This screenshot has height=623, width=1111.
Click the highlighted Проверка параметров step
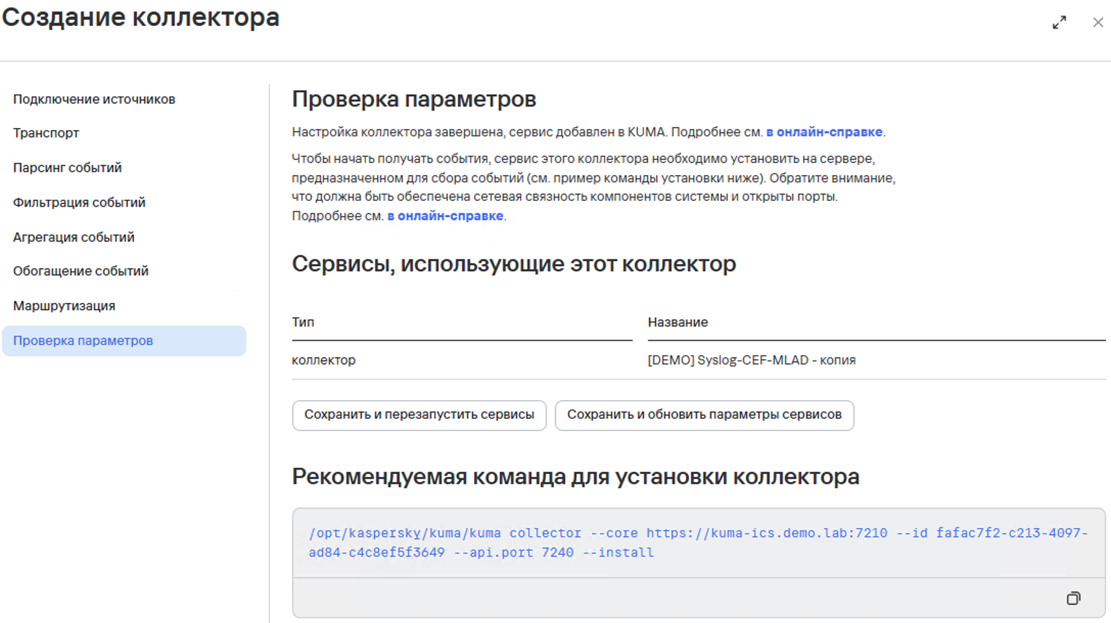(83, 341)
